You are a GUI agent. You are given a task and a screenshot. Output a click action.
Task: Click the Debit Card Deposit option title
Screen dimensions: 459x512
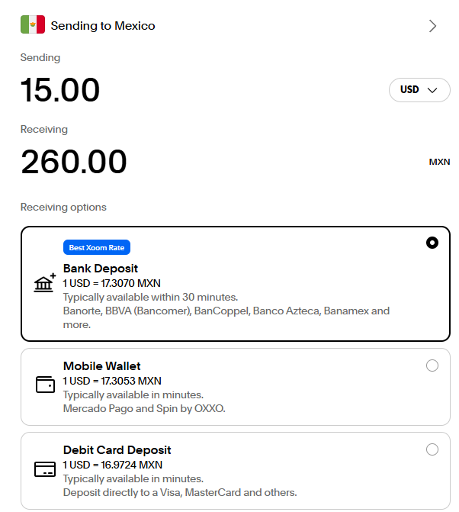pos(117,450)
